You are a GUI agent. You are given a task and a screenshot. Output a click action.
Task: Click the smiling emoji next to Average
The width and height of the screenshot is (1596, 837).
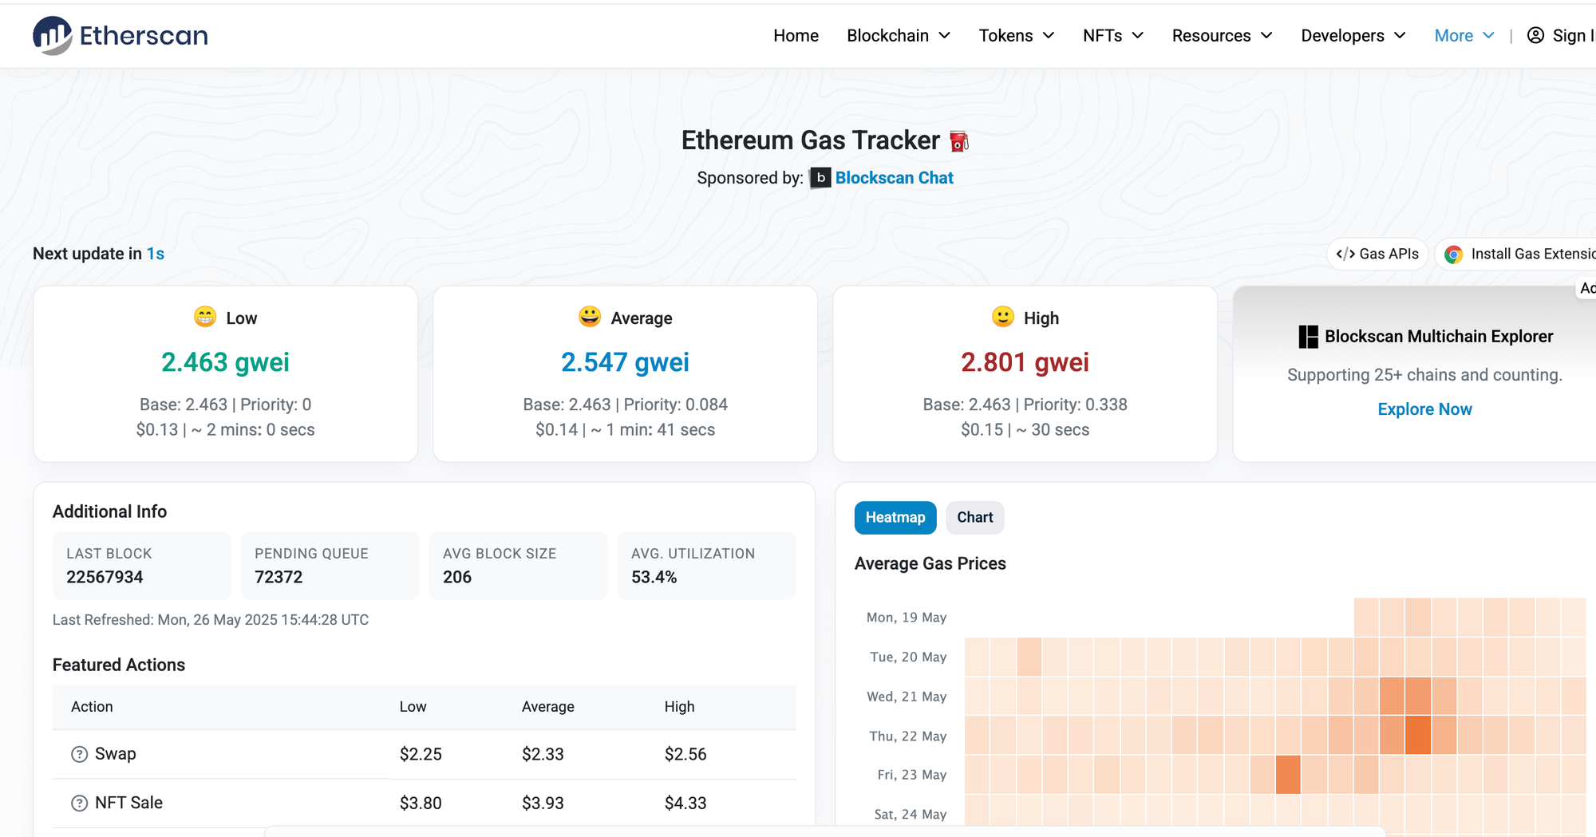click(590, 317)
